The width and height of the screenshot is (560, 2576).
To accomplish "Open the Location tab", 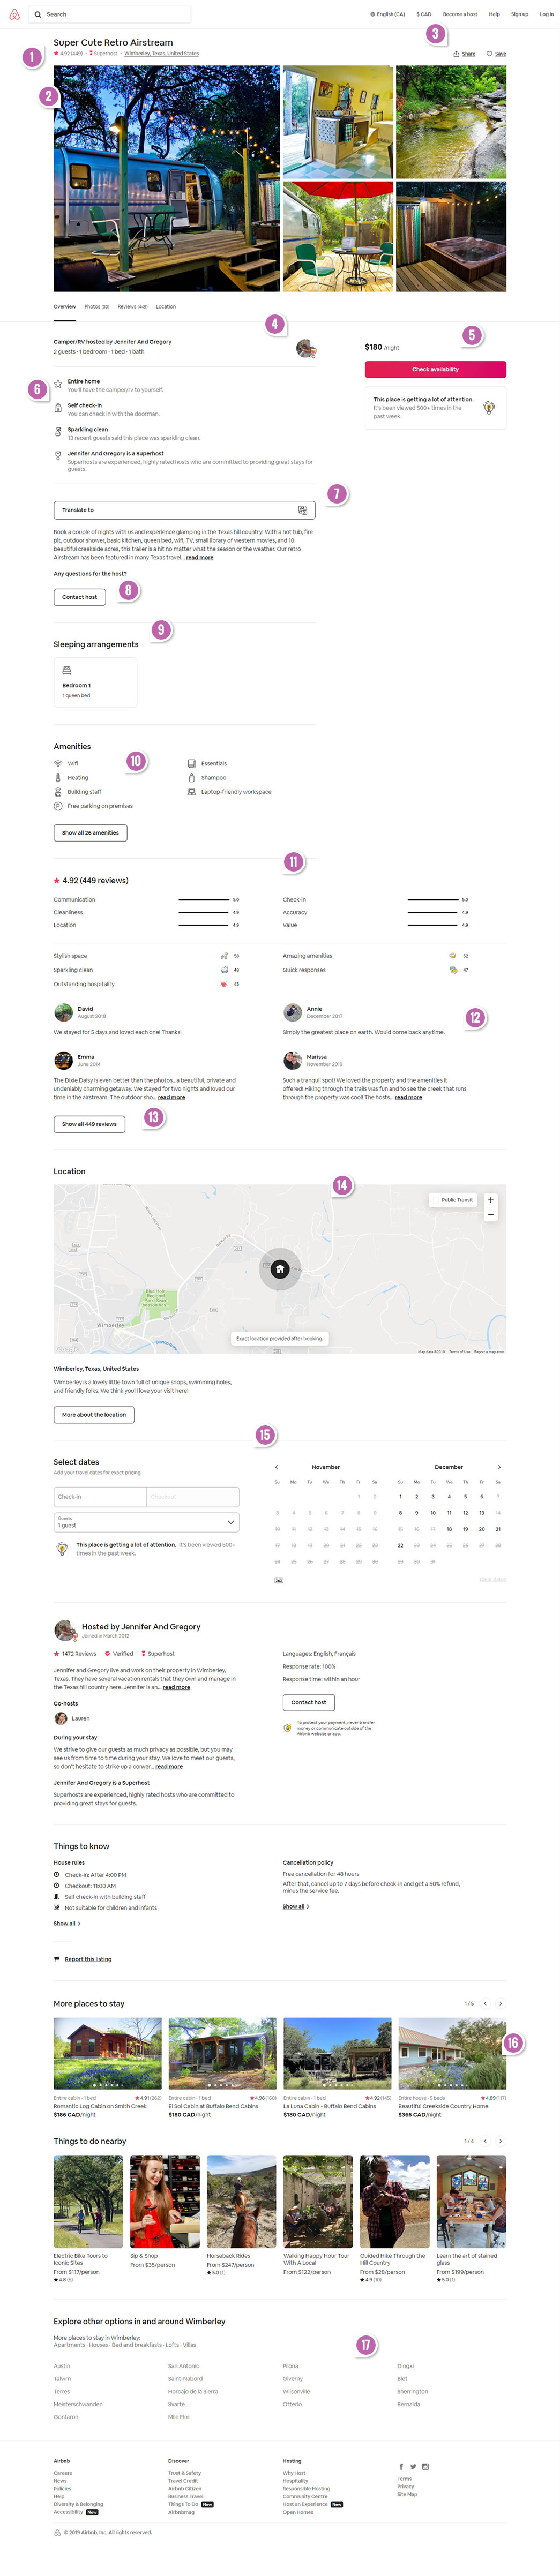I will click(x=166, y=307).
